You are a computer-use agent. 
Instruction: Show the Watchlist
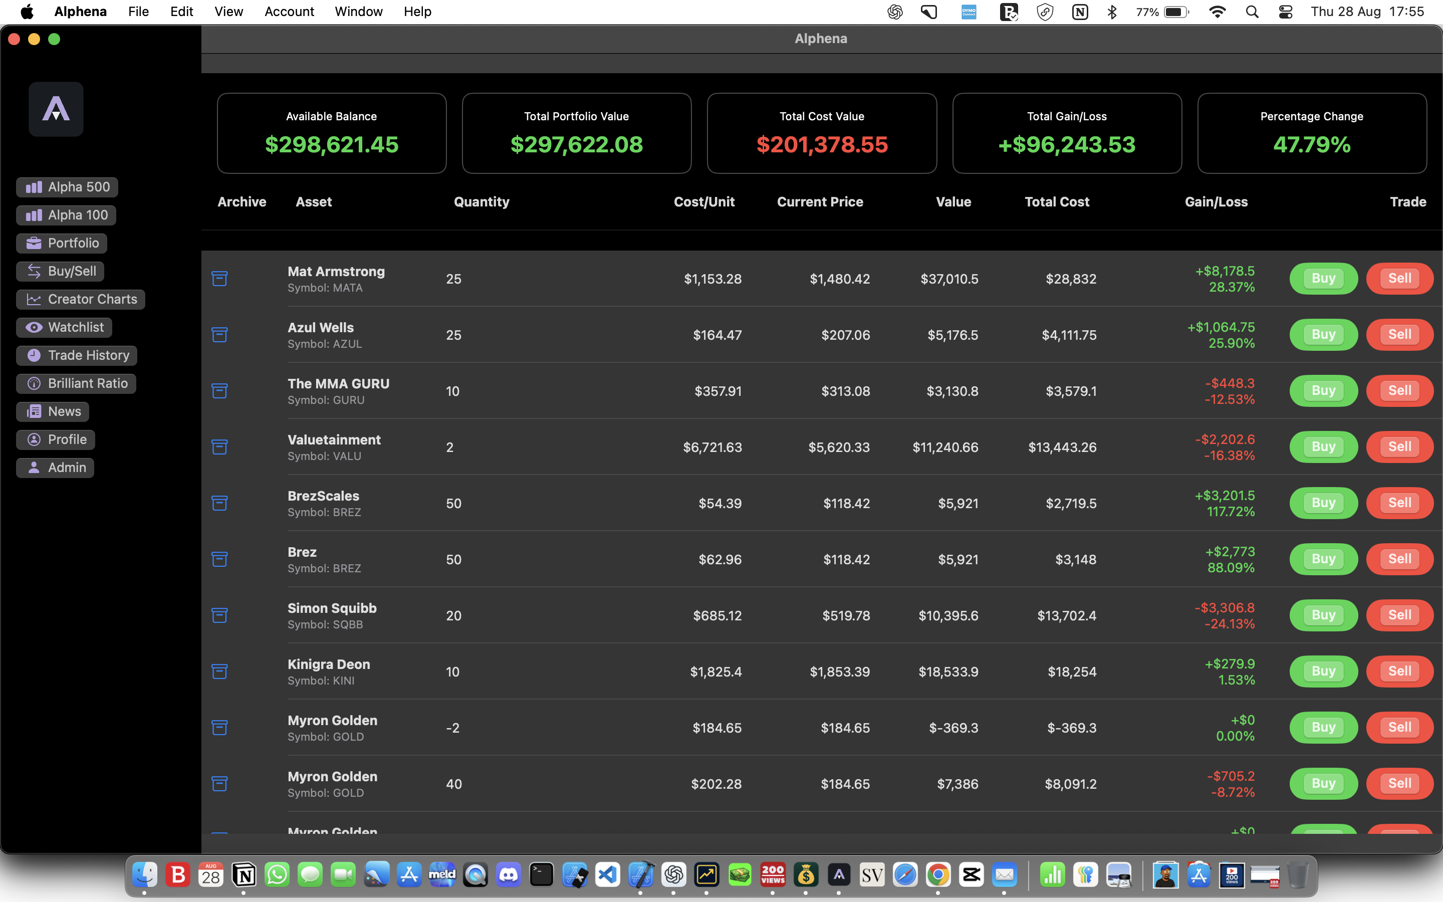64,328
